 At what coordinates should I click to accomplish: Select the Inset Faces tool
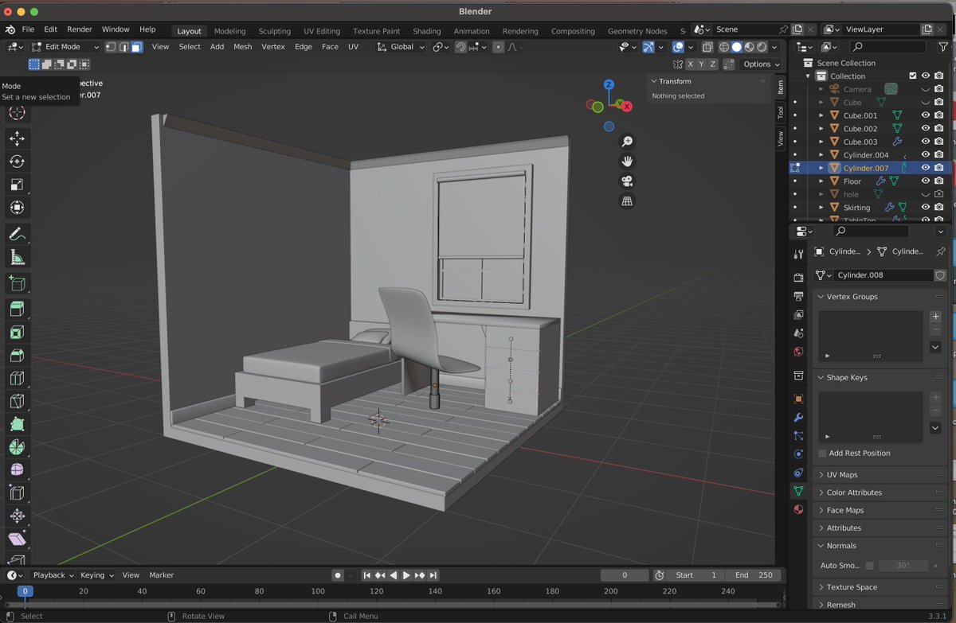(17, 332)
